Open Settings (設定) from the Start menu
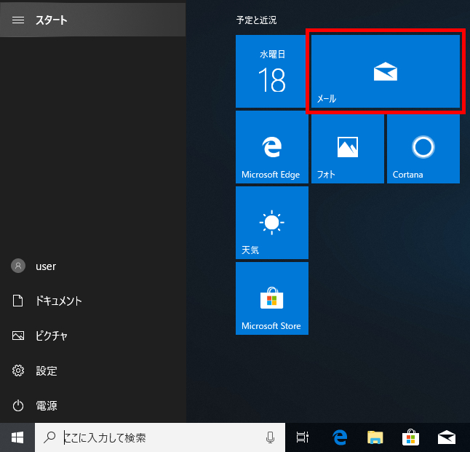The image size is (470, 452). click(93, 370)
